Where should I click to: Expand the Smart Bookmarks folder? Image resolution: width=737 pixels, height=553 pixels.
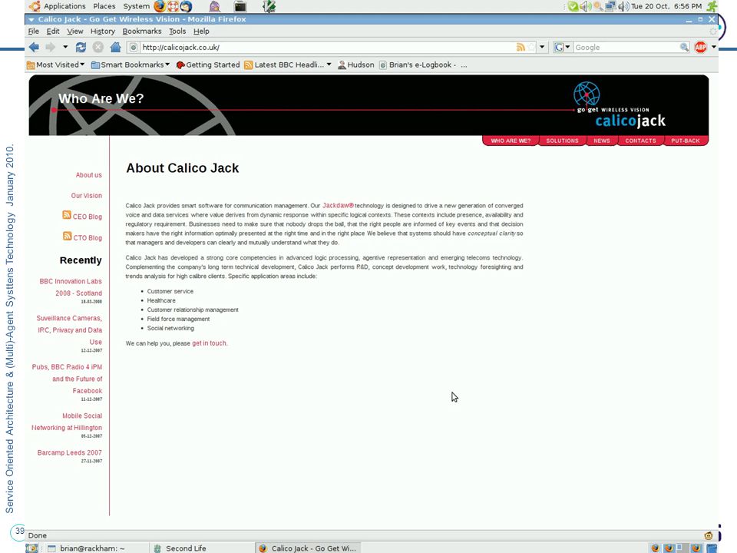coord(131,65)
